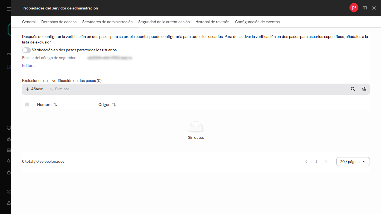Sort exclusions by Origen column arrows
Viewport: 381px width, 214px height.
pos(114,105)
